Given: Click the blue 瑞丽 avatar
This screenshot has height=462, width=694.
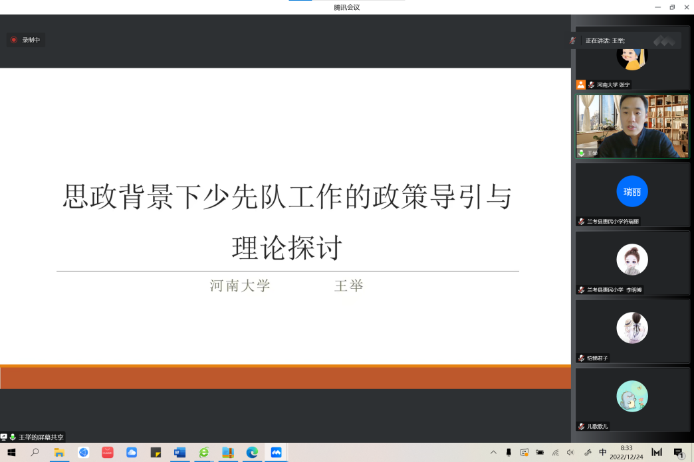Looking at the screenshot, I should (632, 191).
